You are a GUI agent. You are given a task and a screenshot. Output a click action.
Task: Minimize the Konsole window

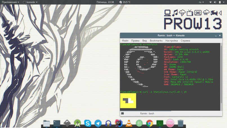click(216, 36)
